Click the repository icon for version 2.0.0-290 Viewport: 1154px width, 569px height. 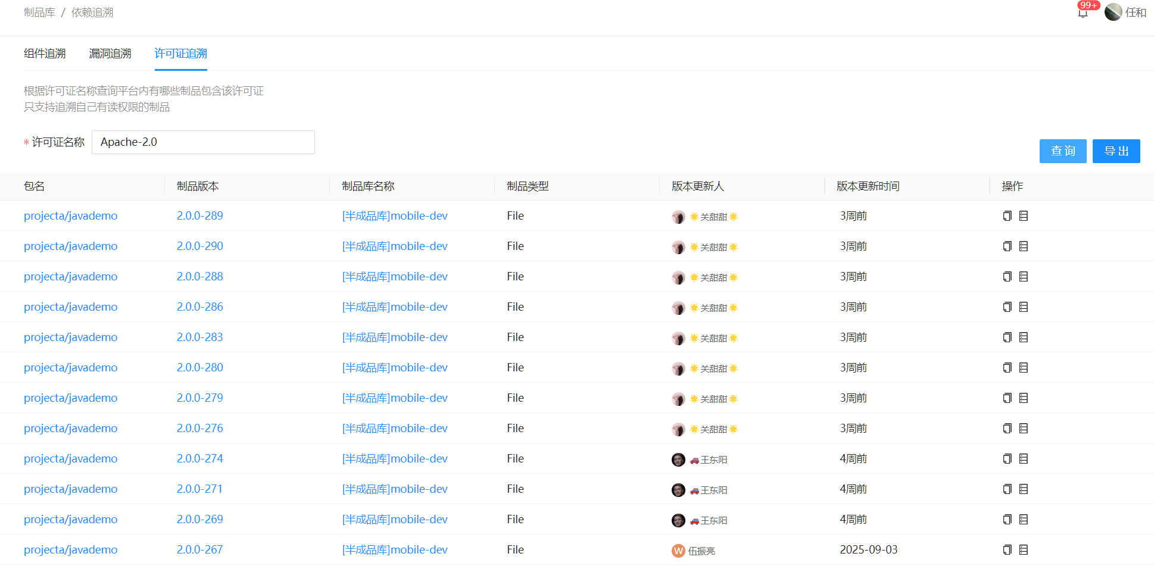1024,246
